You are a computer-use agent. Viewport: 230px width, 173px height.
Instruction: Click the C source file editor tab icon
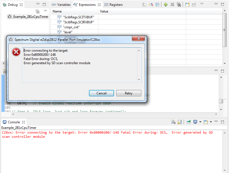pyautogui.click(x=4, y=71)
